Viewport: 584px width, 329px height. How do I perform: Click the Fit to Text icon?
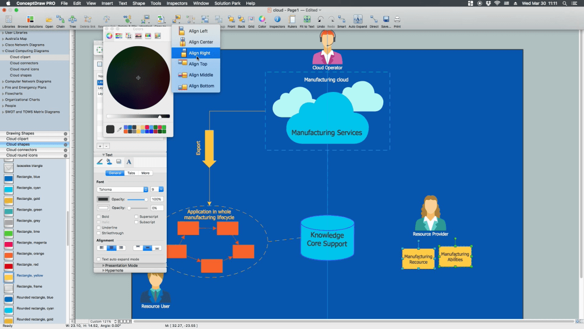coord(307,20)
